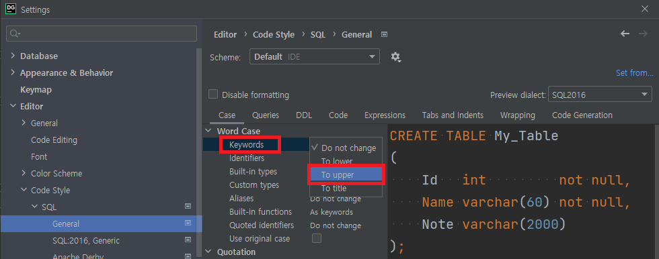
Task: Switch to the Code tab
Action: point(338,115)
